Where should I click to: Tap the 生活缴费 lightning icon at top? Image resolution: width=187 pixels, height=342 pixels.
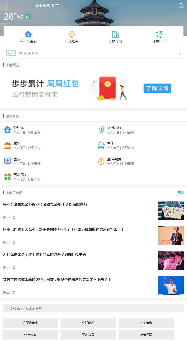[72, 34]
